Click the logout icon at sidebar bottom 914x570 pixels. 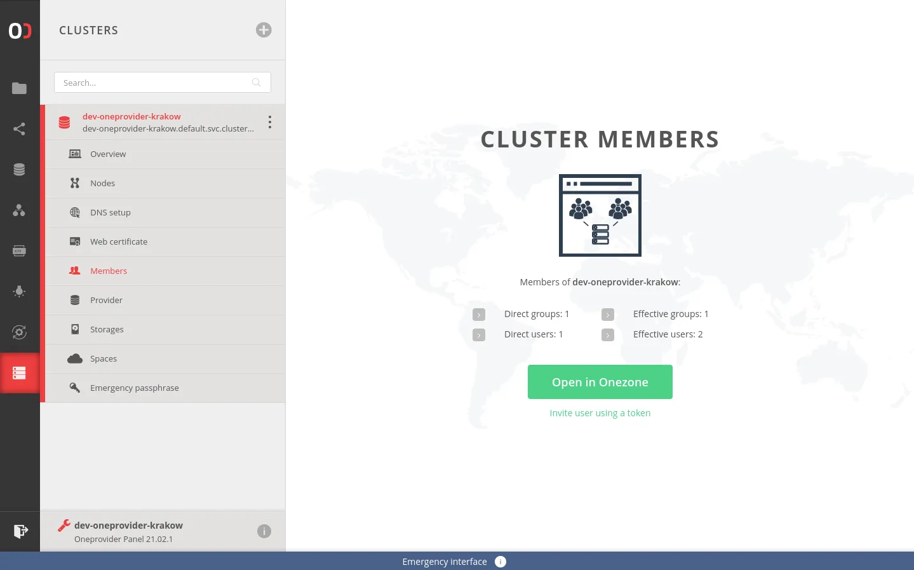coord(21,531)
